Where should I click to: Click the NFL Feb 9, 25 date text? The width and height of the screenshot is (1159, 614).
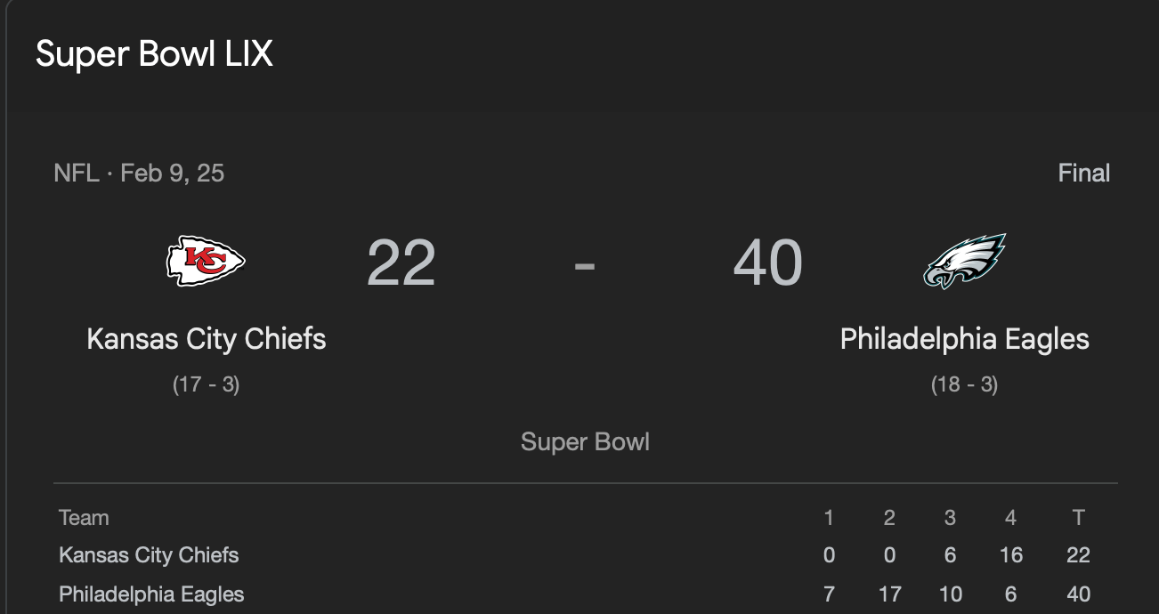click(x=139, y=173)
